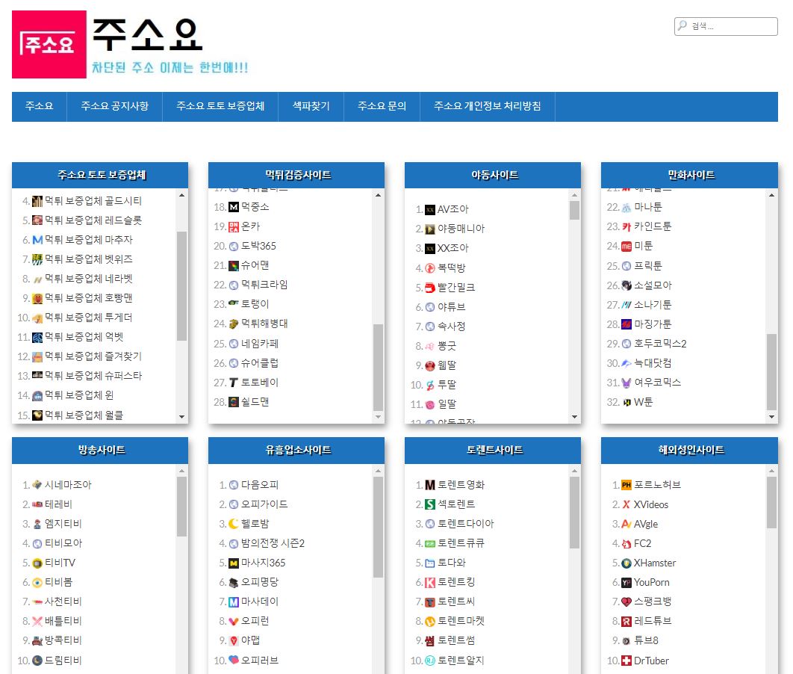Open 주소요 개인정보 처리방침 menu
This screenshot has width=793, height=674.
(x=488, y=106)
